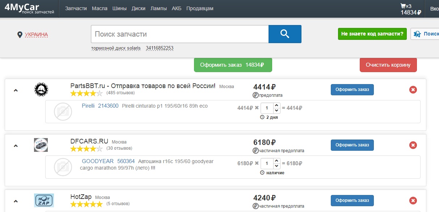Remove the HotZap order with red X
439x212 pixels.
pyautogui.click(x=413, y=200)
